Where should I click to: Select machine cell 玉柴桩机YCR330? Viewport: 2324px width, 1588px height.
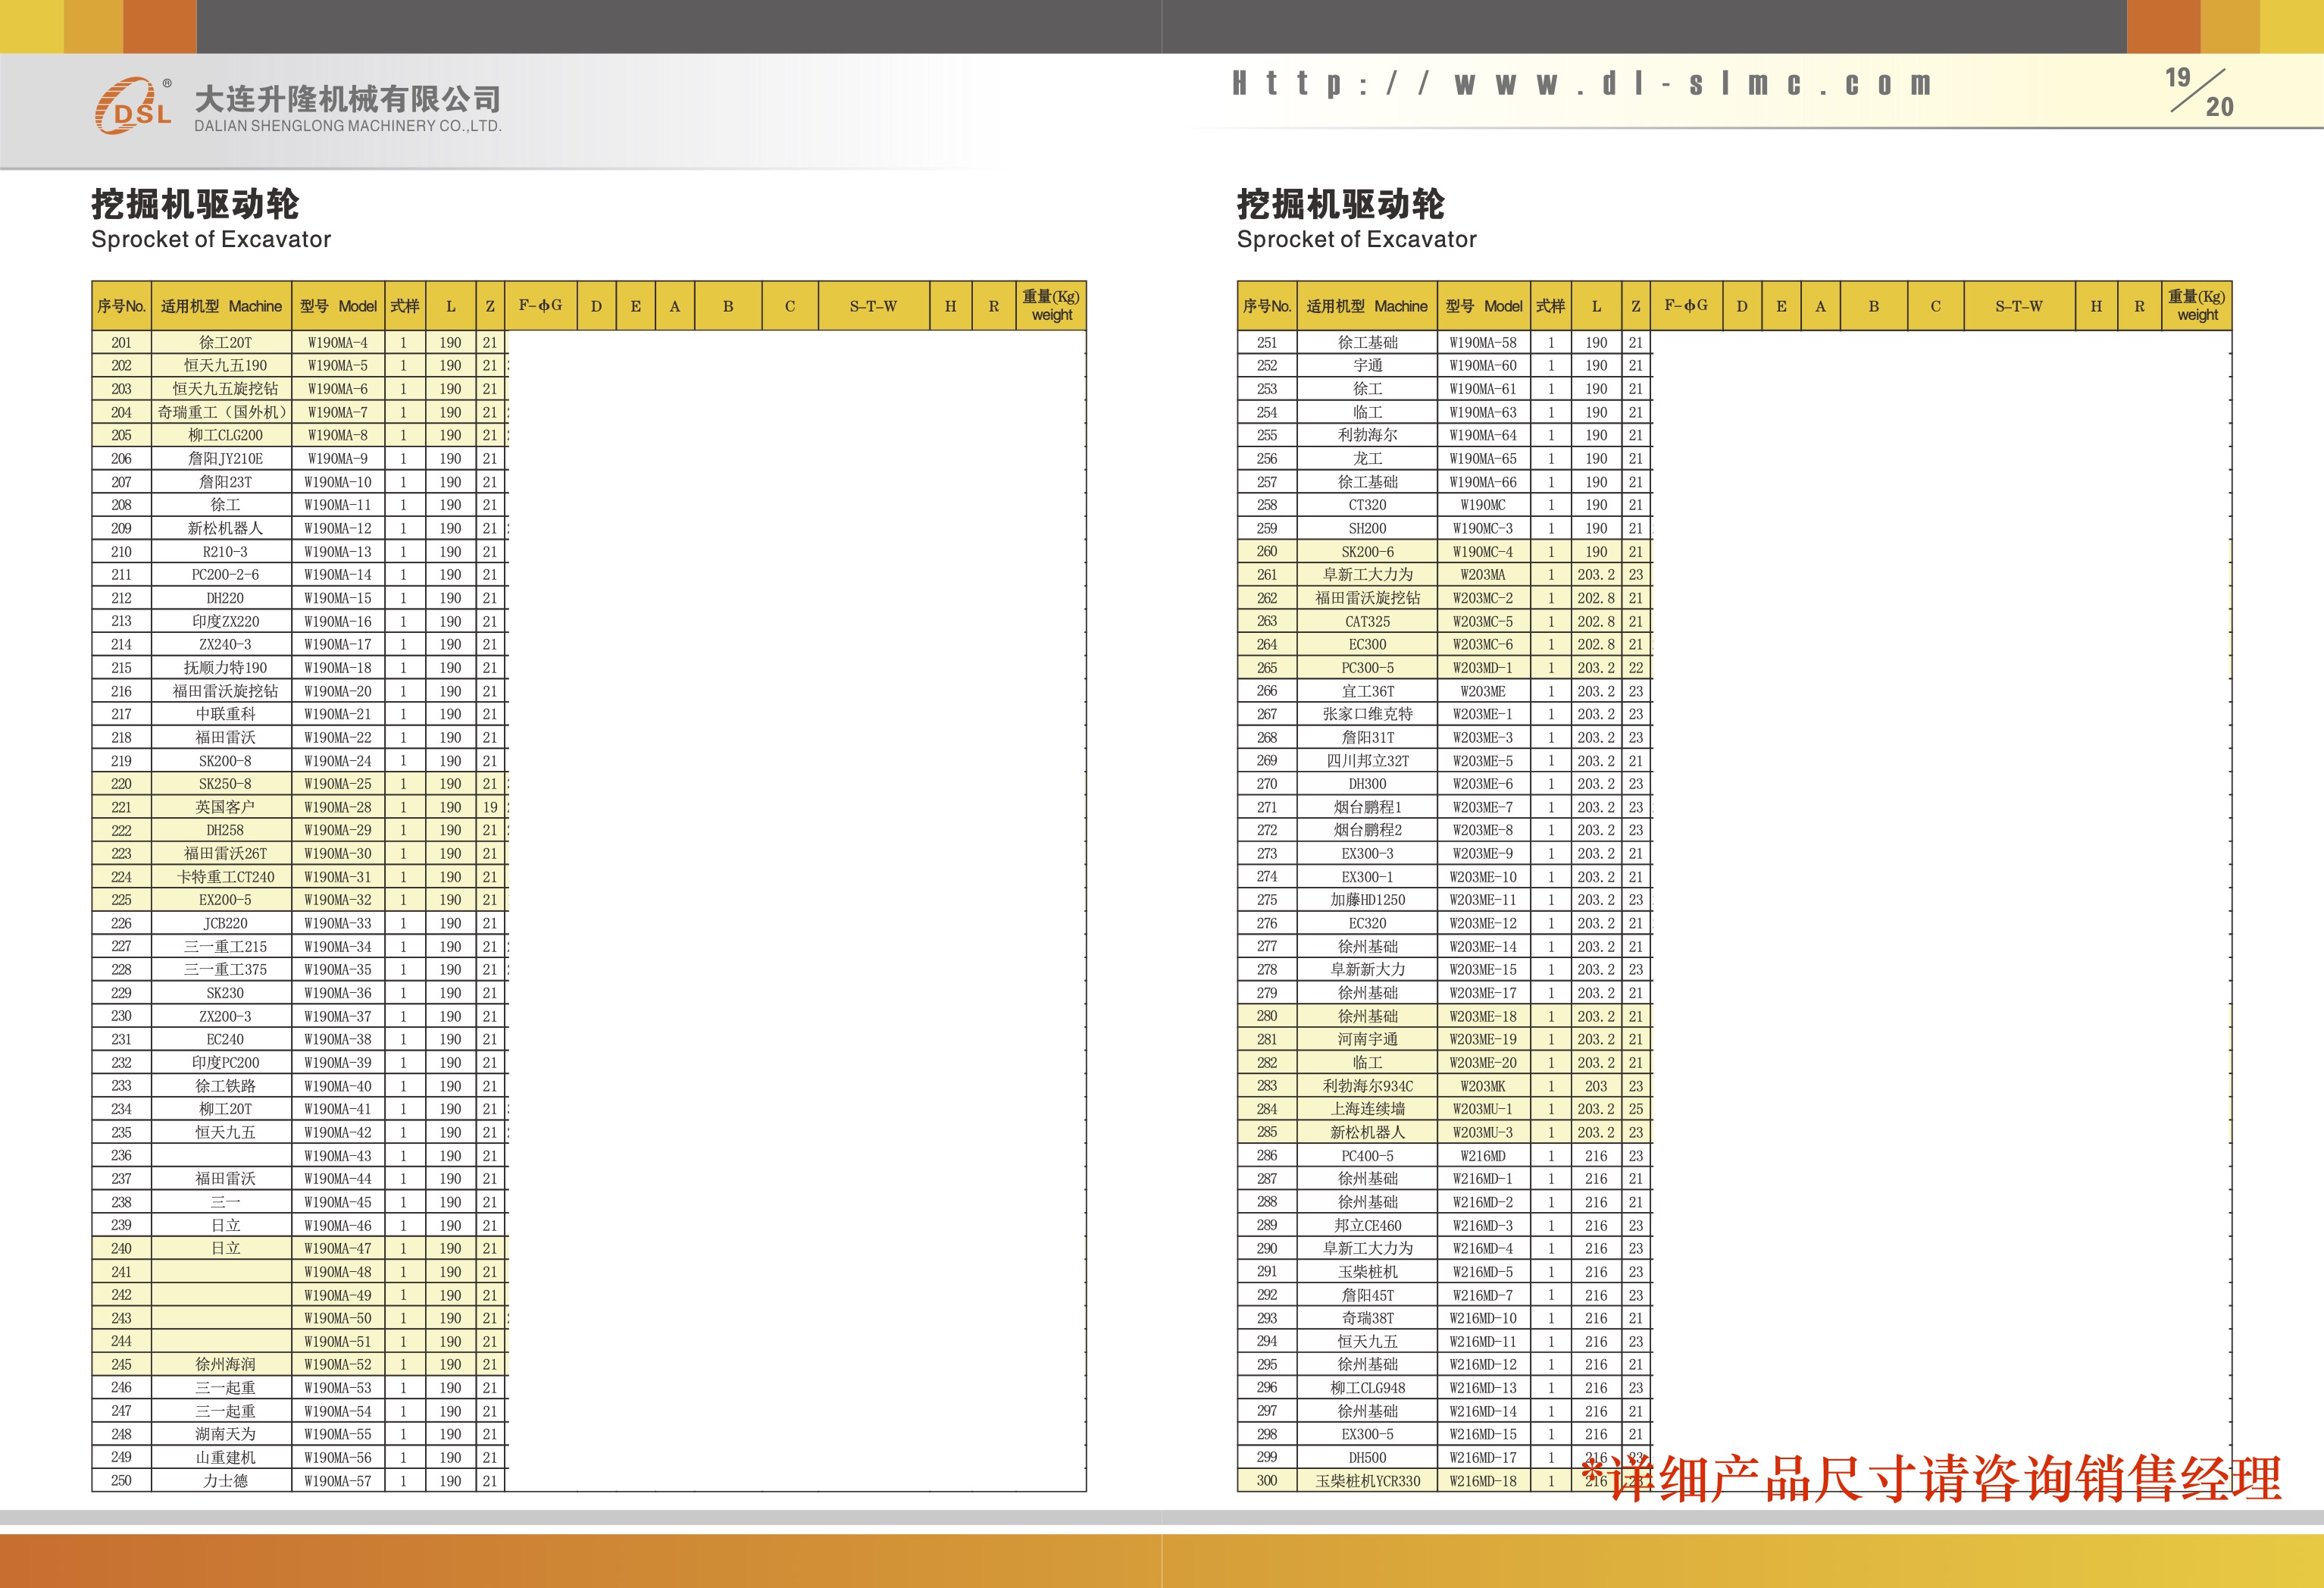[1367, 1481]
